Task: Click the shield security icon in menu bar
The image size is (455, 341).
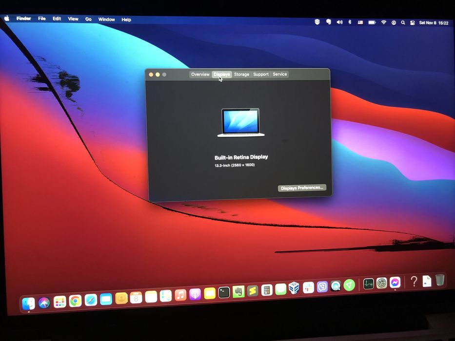Action: click(x=317, y=22)
